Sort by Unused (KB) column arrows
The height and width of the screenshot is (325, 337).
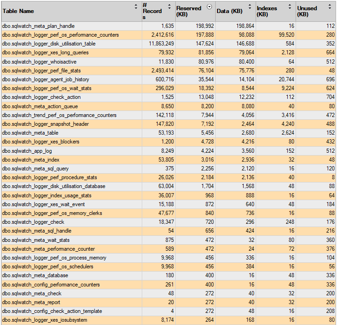pos(330,6)
